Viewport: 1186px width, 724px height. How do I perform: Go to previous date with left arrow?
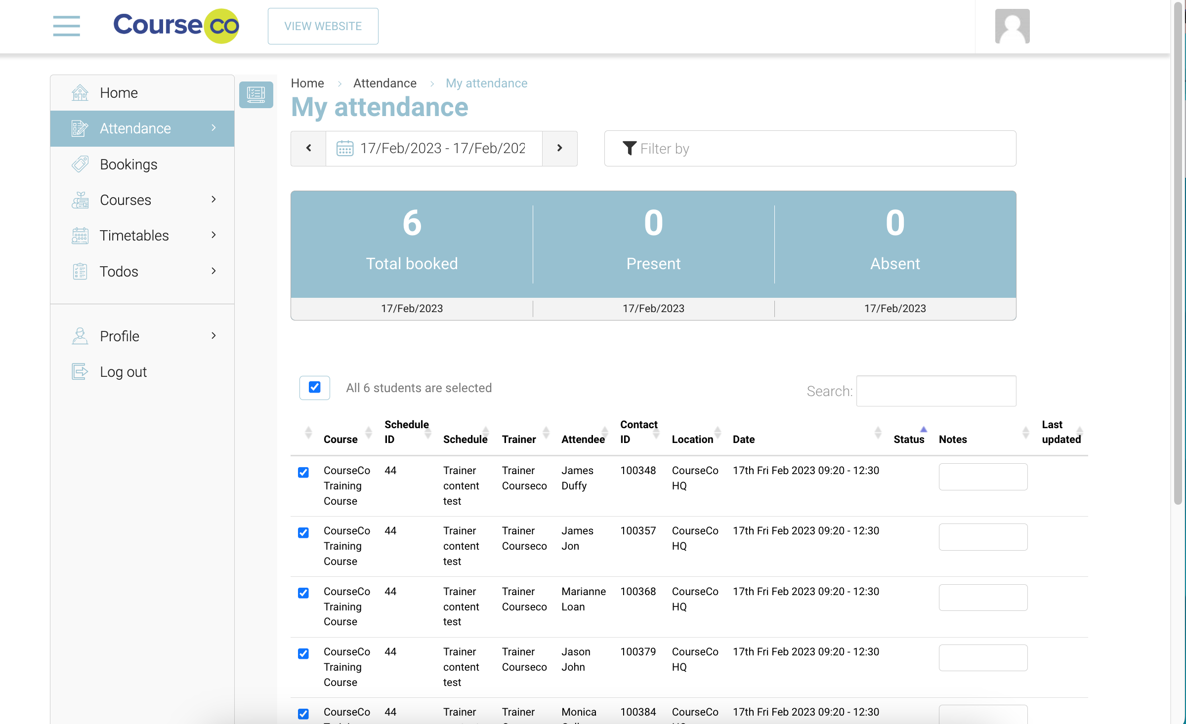click(309, 148)
